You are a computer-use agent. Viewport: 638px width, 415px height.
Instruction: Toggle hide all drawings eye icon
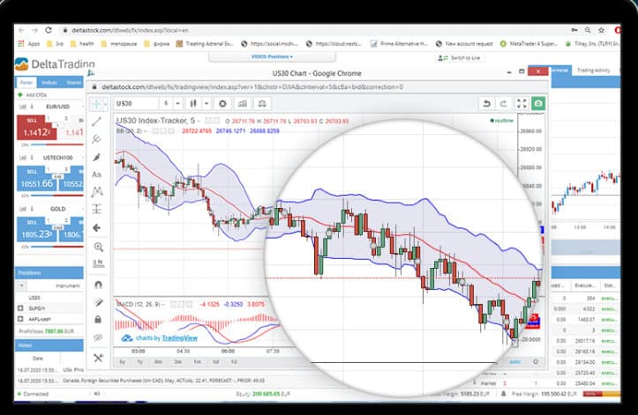pos(98,337)
